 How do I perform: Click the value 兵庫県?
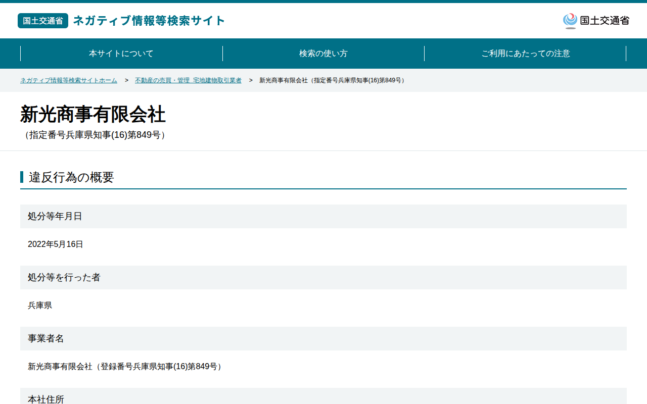40,306
